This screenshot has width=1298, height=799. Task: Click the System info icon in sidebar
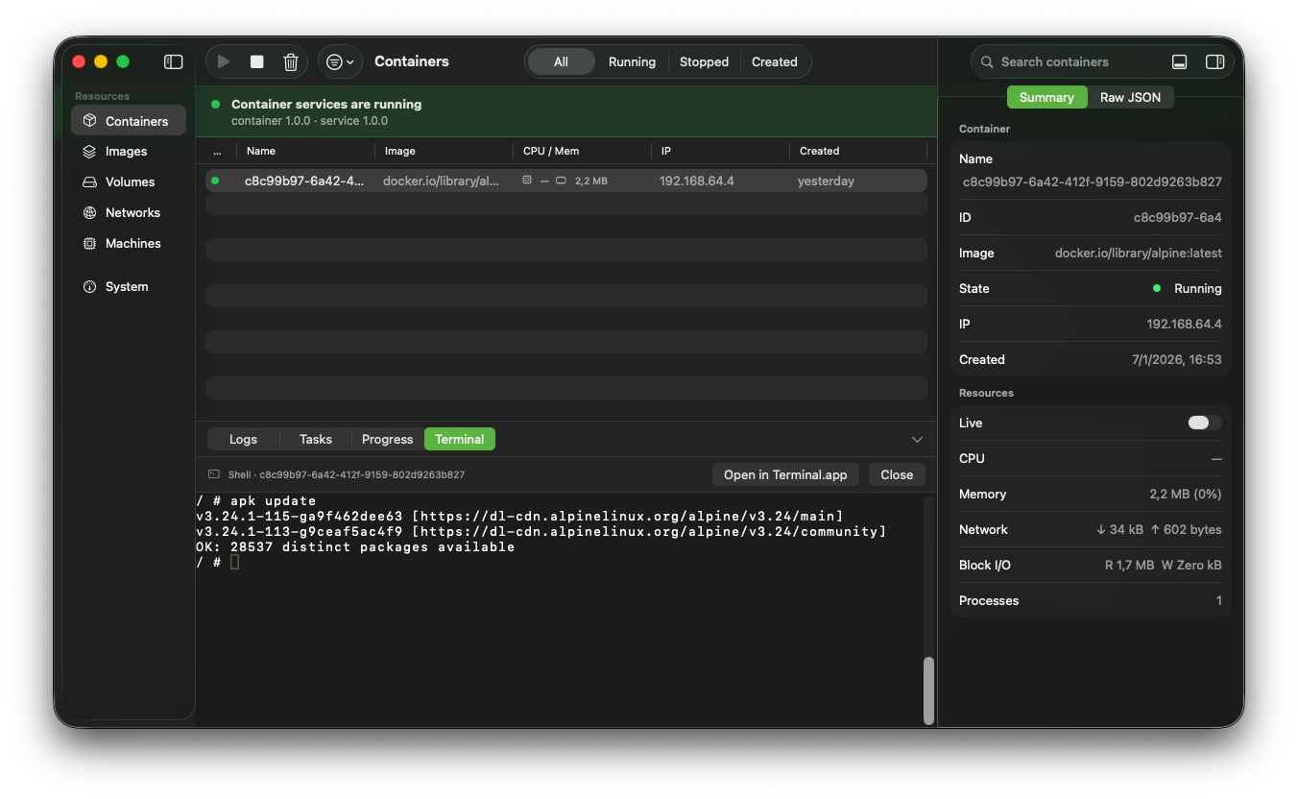click(89, 286)
